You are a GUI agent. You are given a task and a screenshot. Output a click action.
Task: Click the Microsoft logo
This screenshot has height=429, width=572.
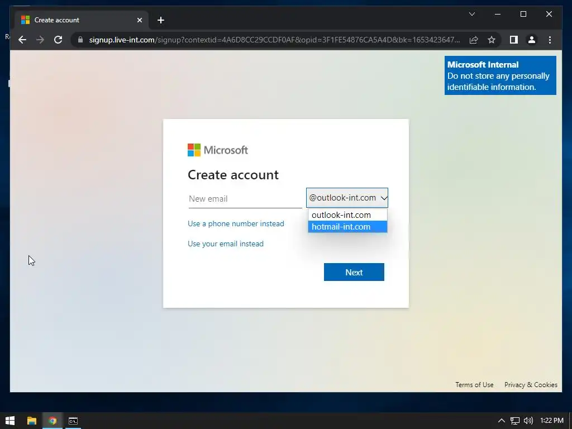(218, 150)
